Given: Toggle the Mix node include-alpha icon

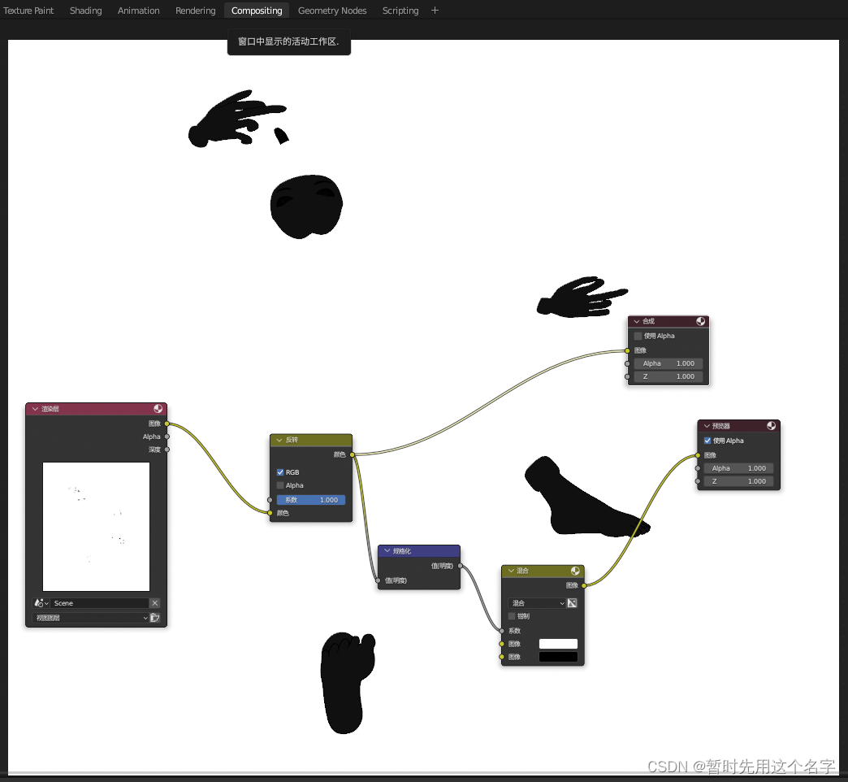Looking at the screenshot, I should [572, 603].
